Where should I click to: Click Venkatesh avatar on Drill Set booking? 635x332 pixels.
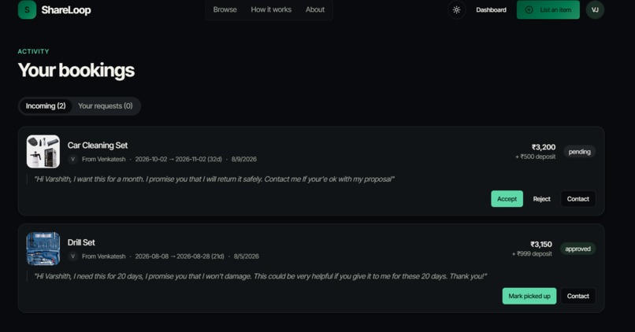[72, 256]
